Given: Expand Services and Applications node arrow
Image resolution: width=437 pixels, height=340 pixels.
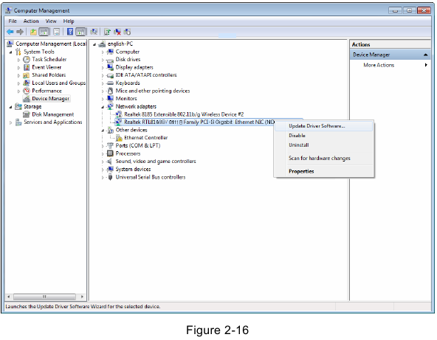Looking at the screenshot, I should [10, 122].
